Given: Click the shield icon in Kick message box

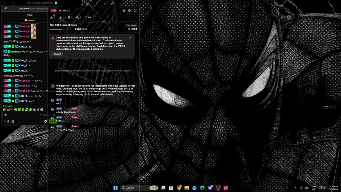Looking at the screenshot, I should [x=5, y=115].
